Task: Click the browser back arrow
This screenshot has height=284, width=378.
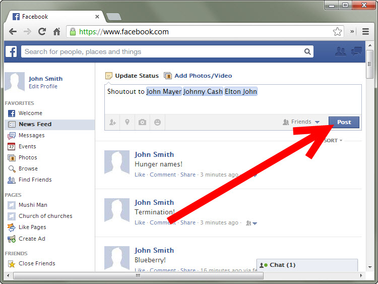Action: 13,32
